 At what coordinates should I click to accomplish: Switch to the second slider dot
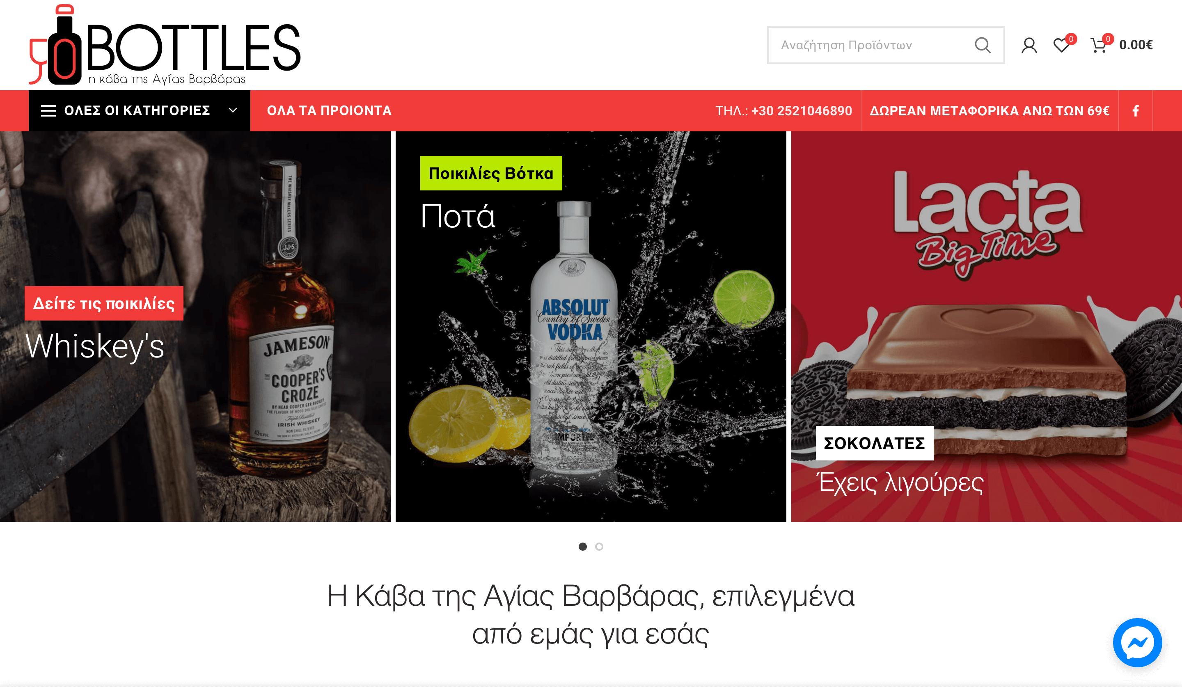coord(599,546)
